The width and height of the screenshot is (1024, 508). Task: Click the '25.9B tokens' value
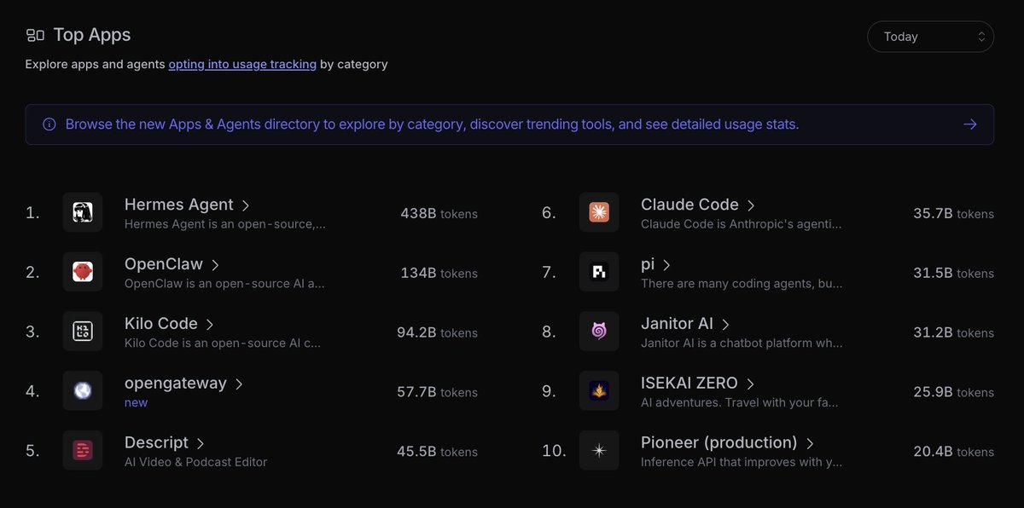click(x=953, y=393)
